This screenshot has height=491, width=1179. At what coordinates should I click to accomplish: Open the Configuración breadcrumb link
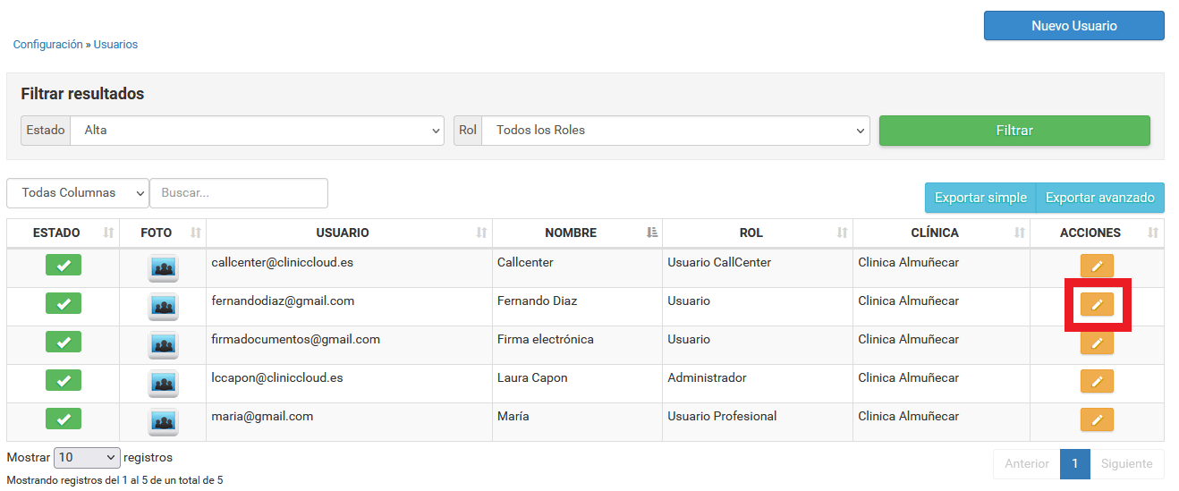coord(47,45)
